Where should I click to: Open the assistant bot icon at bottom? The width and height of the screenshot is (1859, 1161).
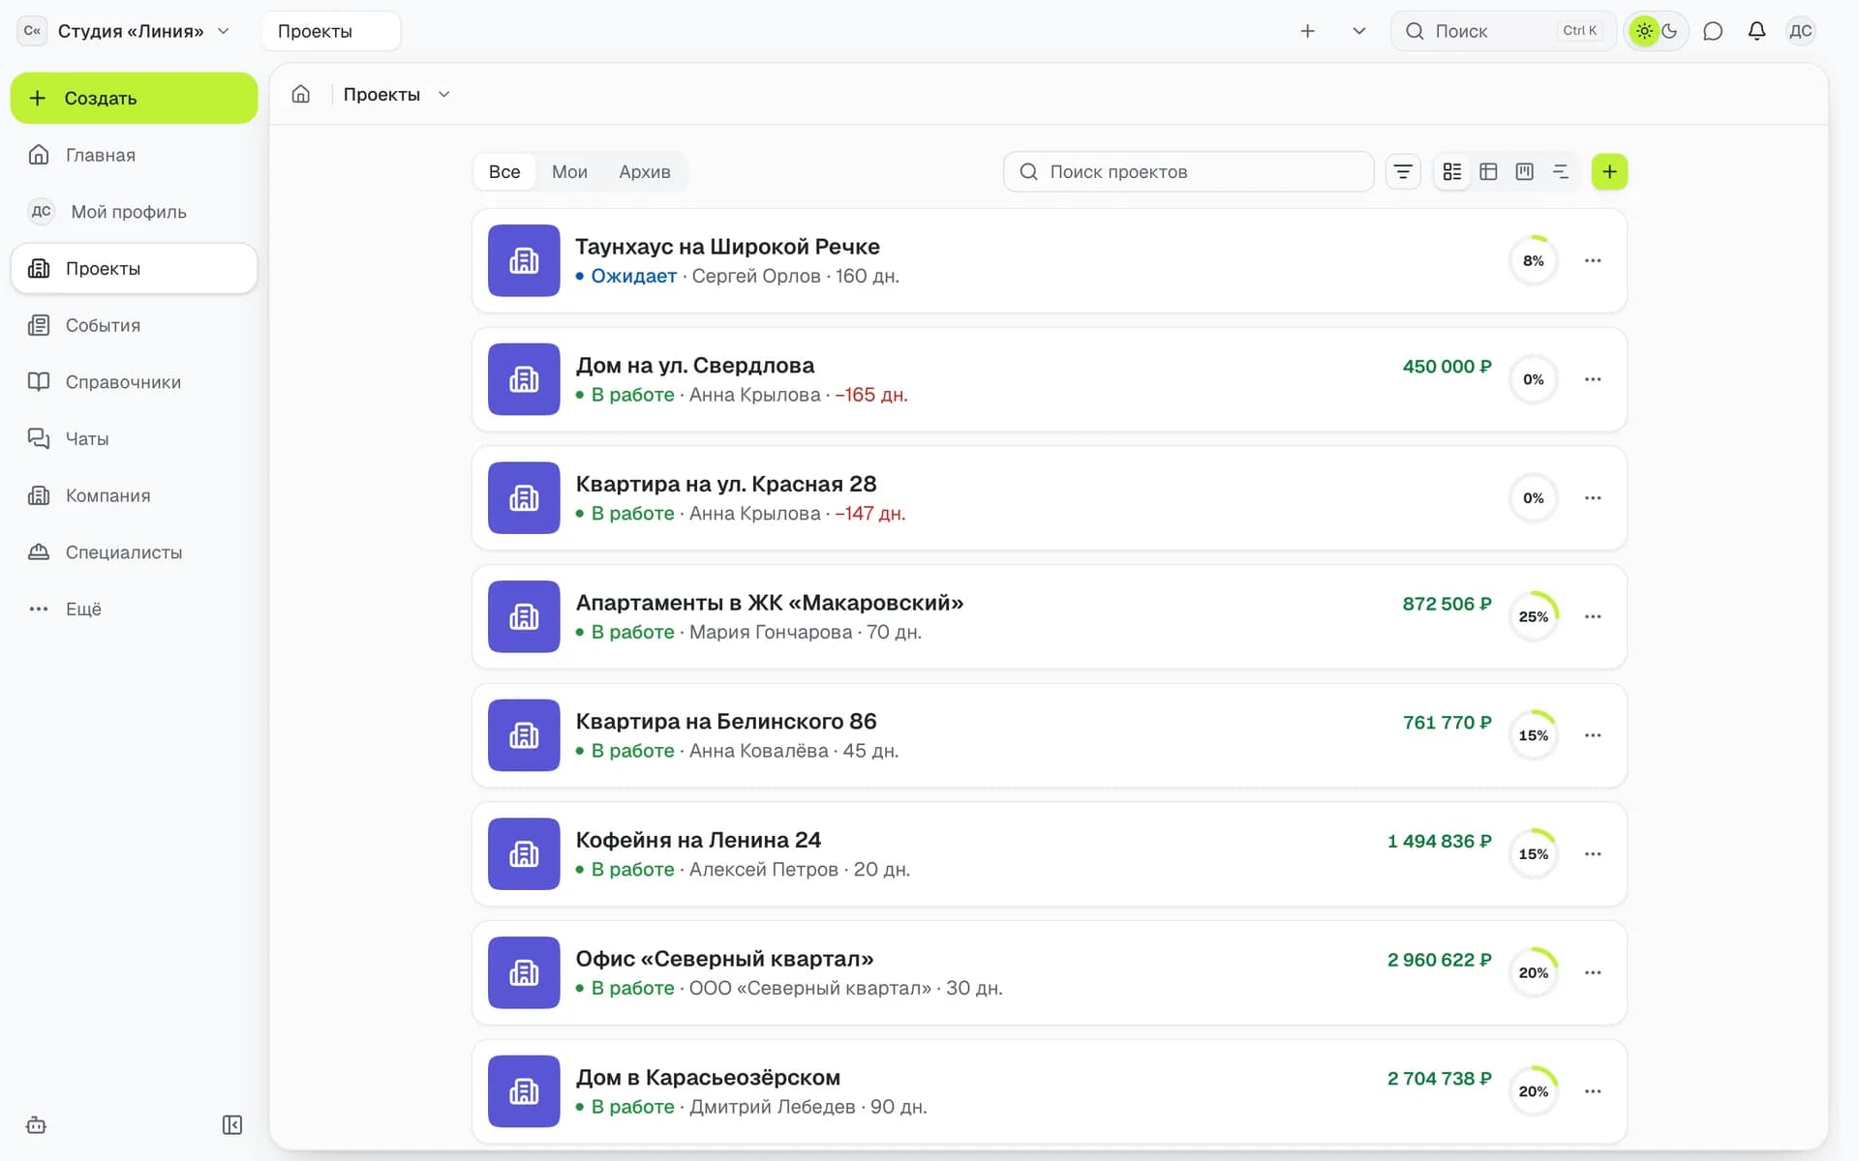click(37, 1124)
